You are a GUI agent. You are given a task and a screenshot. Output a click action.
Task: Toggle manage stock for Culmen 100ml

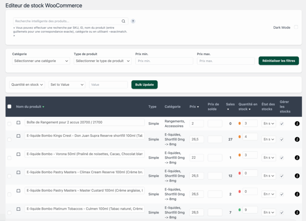[282, 213]
